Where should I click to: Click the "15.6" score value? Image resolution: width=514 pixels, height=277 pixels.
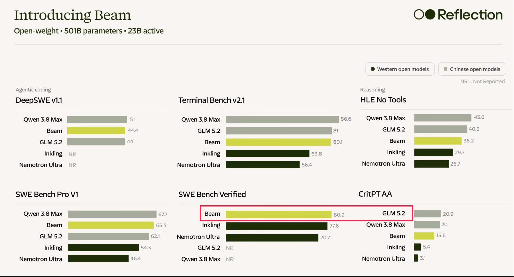click(441, 235)
